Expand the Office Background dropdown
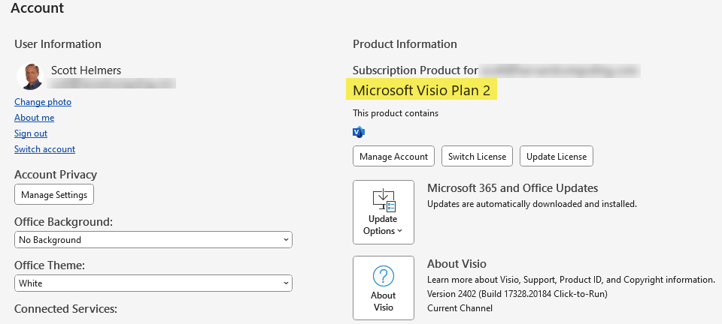Image resolution: width=722 pixels, height=324 pixels. pyautogui.click(x=153, y=240)
